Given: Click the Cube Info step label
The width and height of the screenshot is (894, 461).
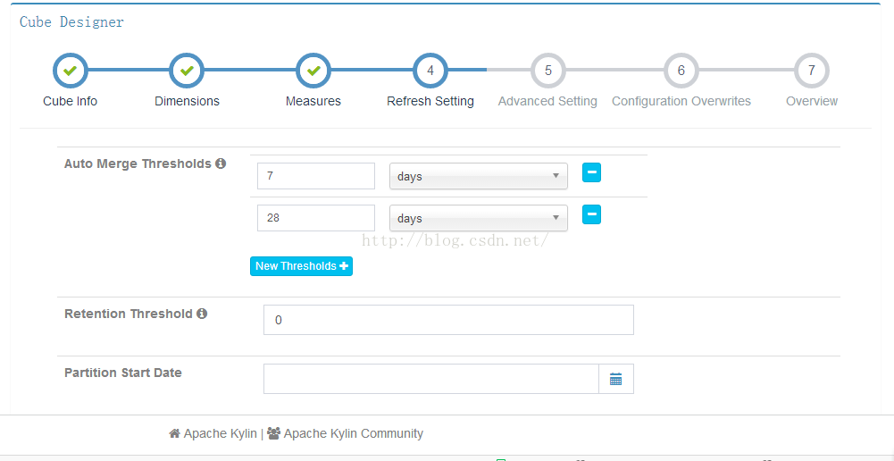Looking at the screenshot, I should pyautogui.click(x=71, y=101).
